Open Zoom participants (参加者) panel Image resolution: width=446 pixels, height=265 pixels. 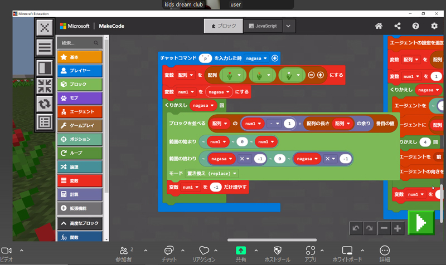point(124,254)
